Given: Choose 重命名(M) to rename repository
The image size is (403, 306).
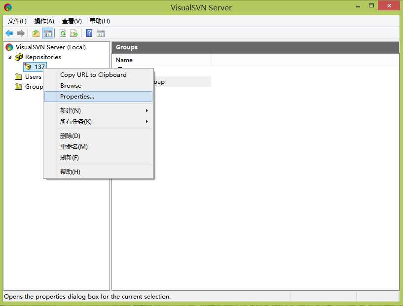Looking at the screenshot, I should tap(99, 146).
